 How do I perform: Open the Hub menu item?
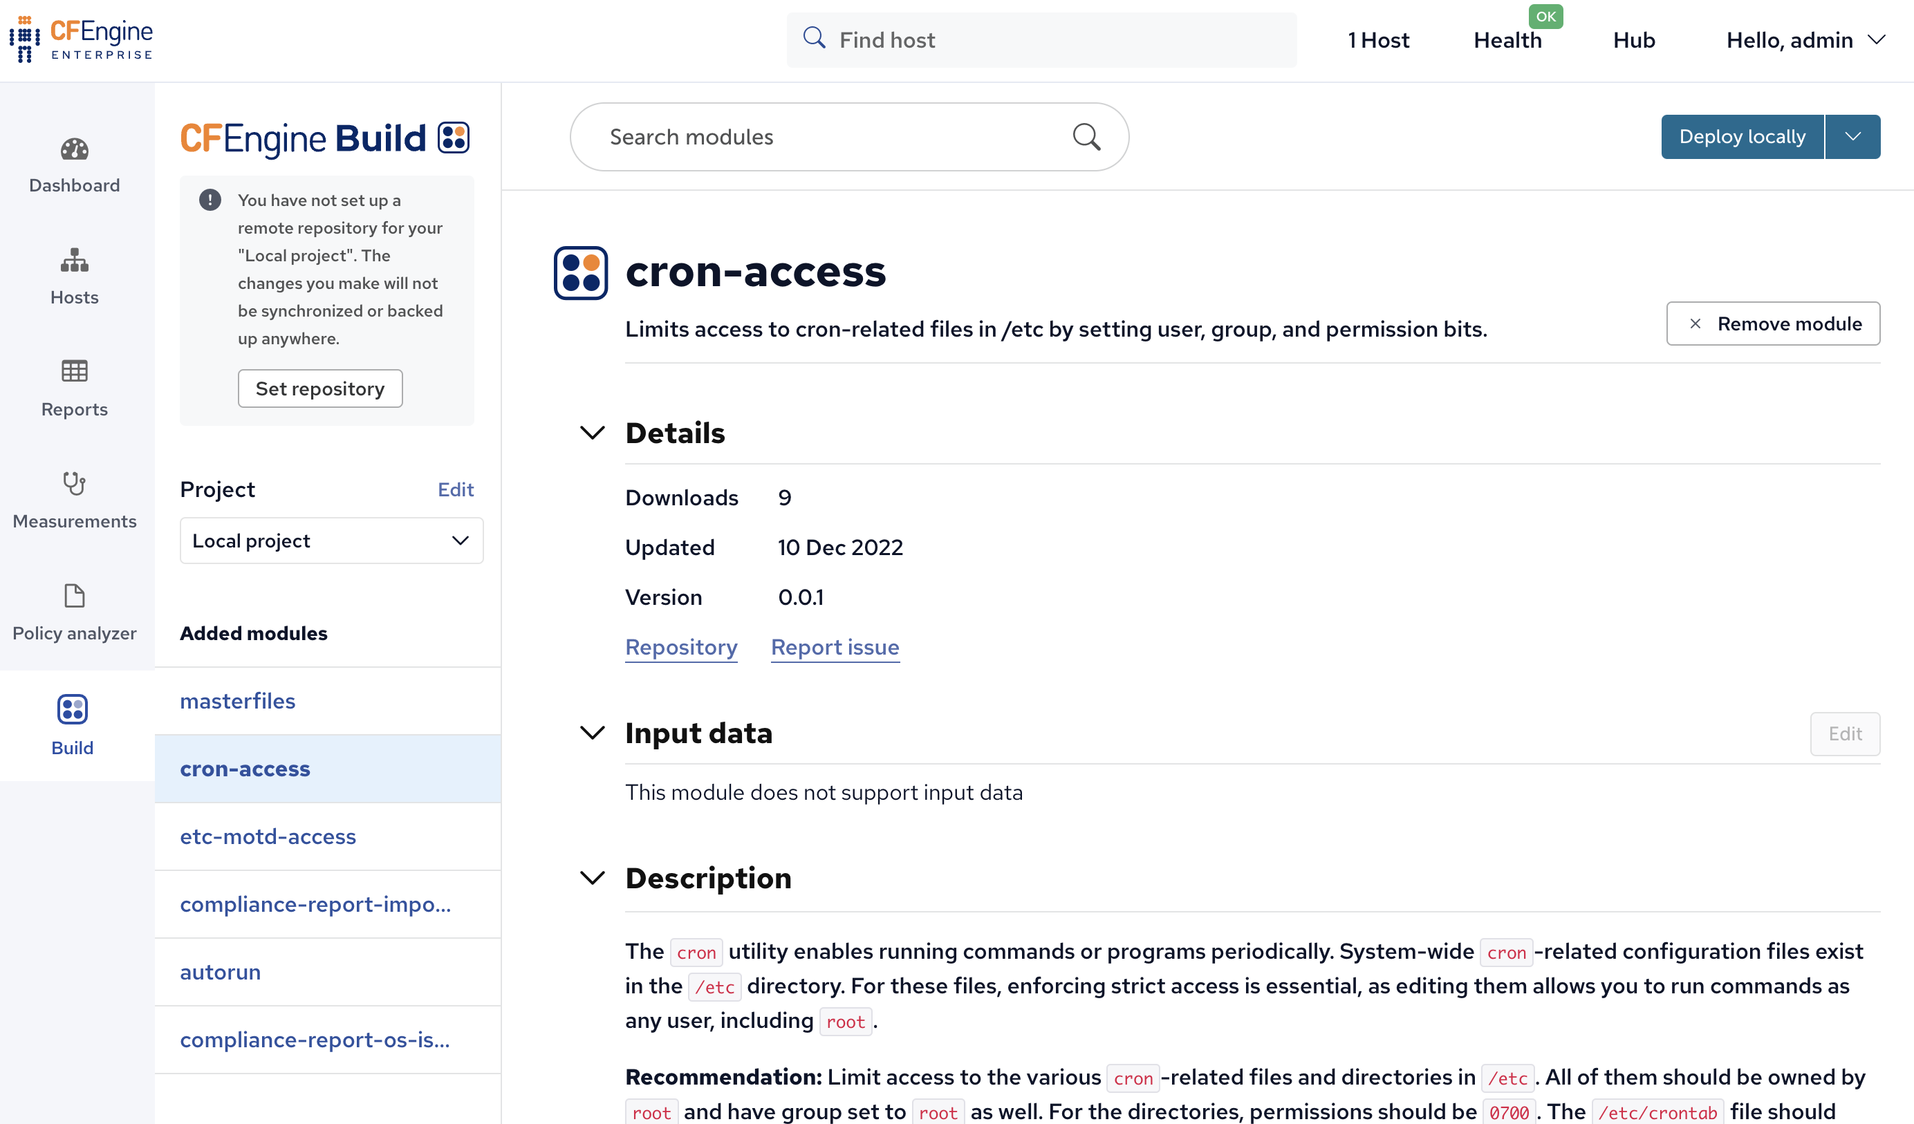[x=1635, y=40]
